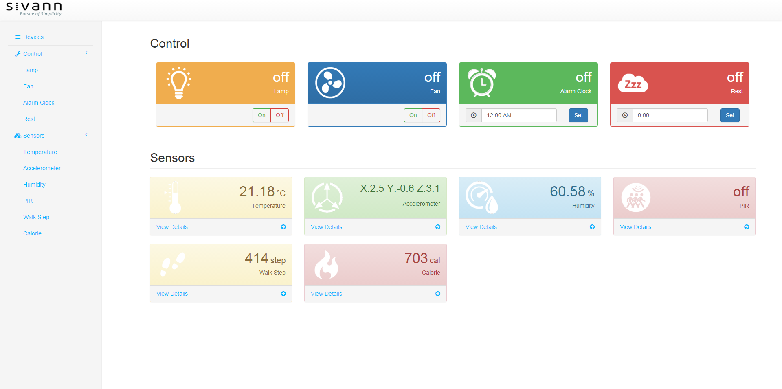Go to Walk Step in sidebar

point(36,217)
